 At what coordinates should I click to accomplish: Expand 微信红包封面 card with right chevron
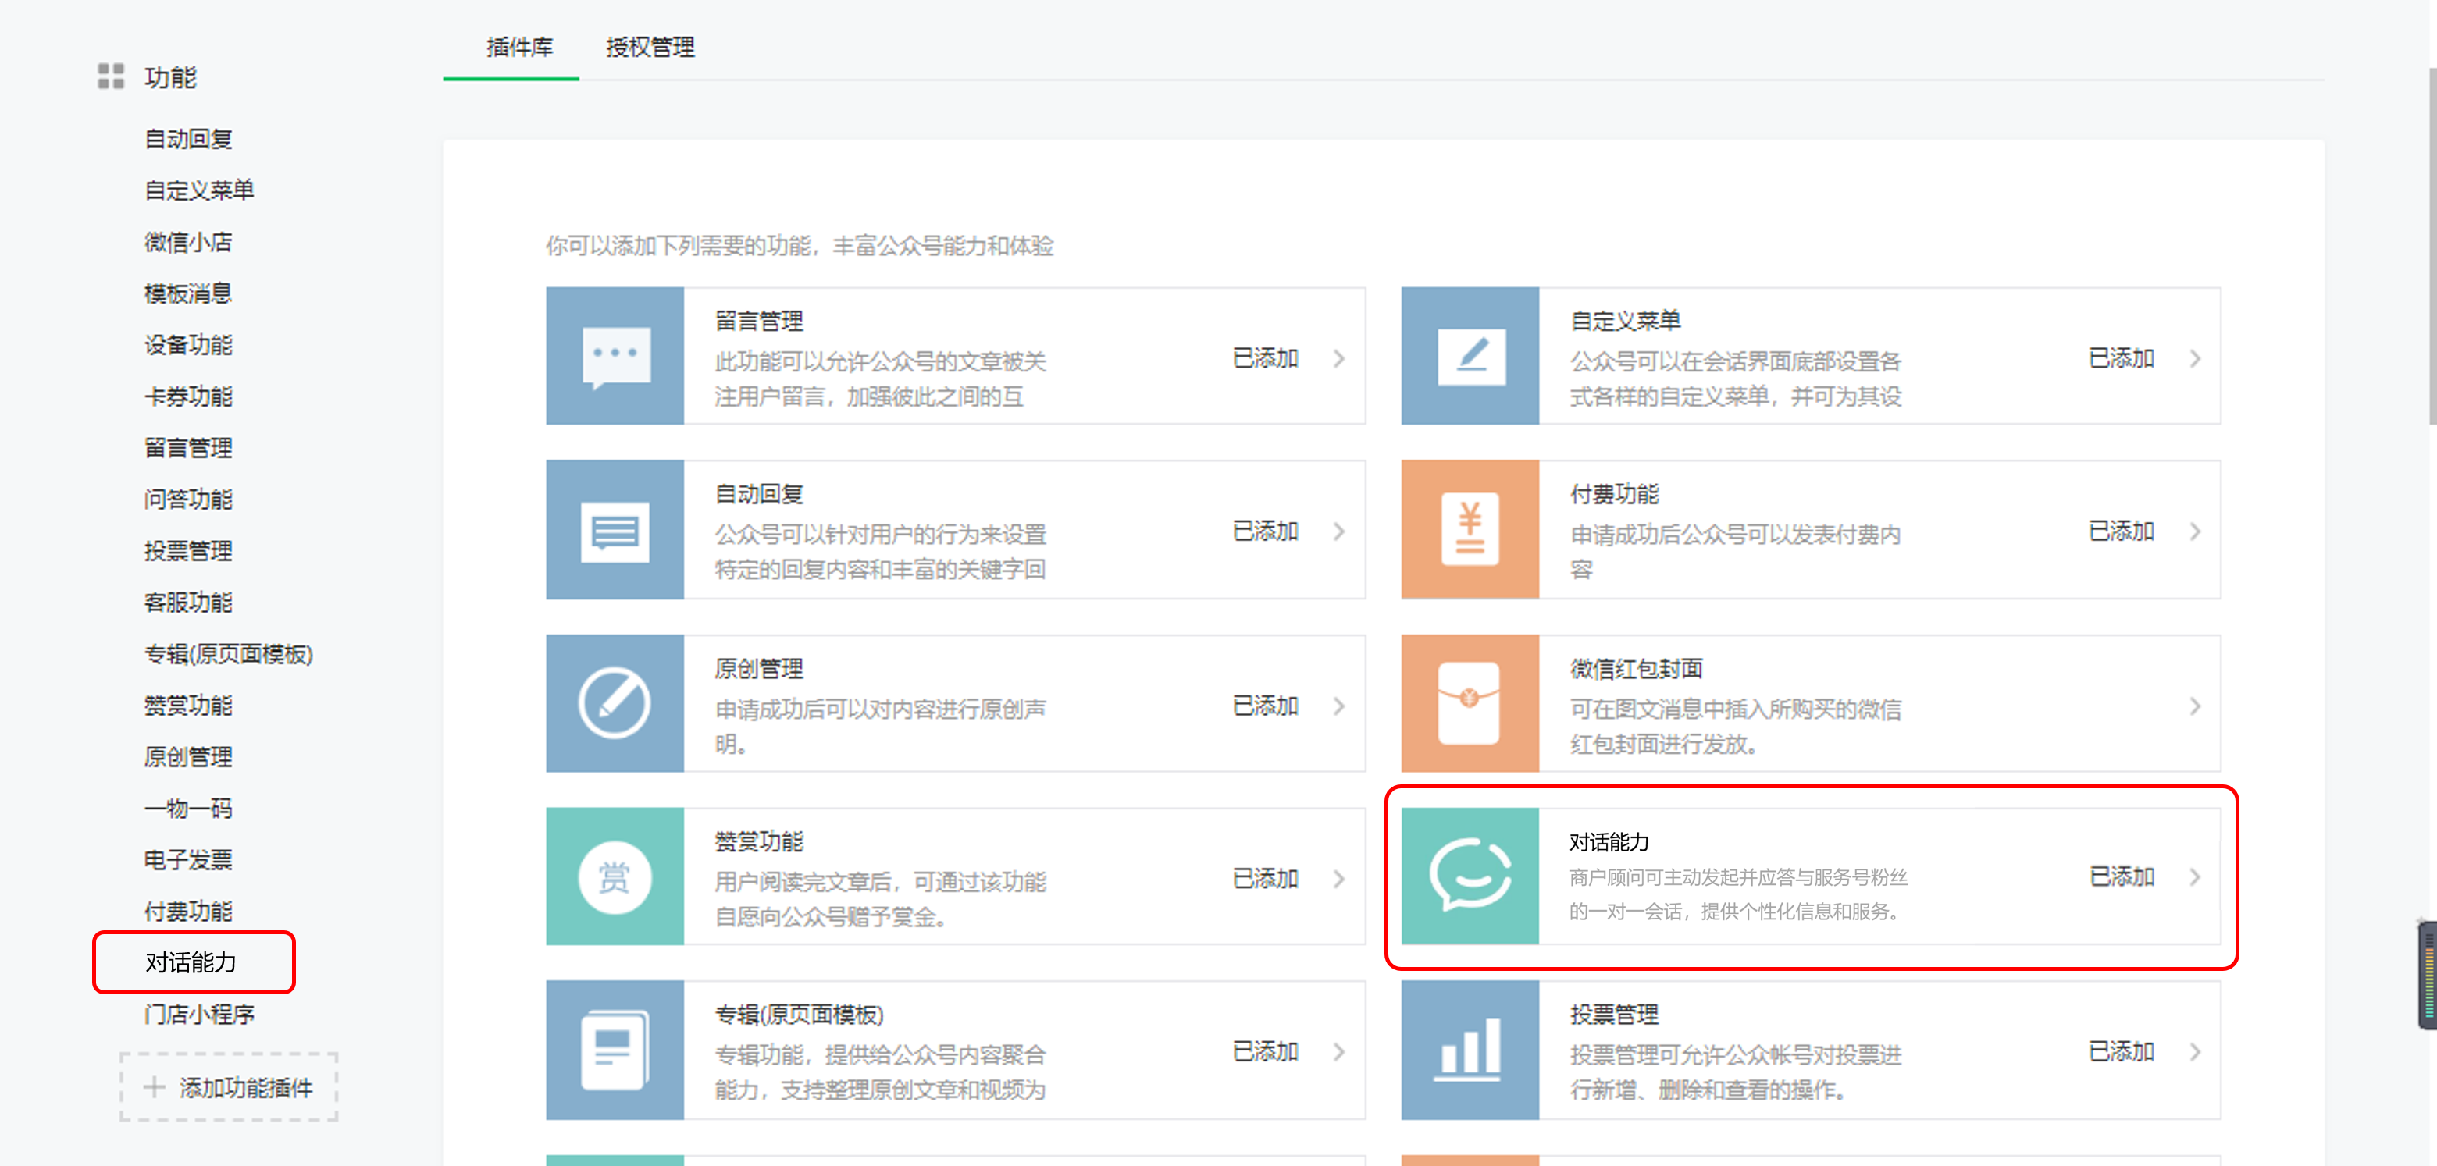tap(2195, 706)
